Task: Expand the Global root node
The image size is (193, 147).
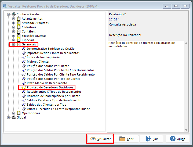Action: (8, 118)
